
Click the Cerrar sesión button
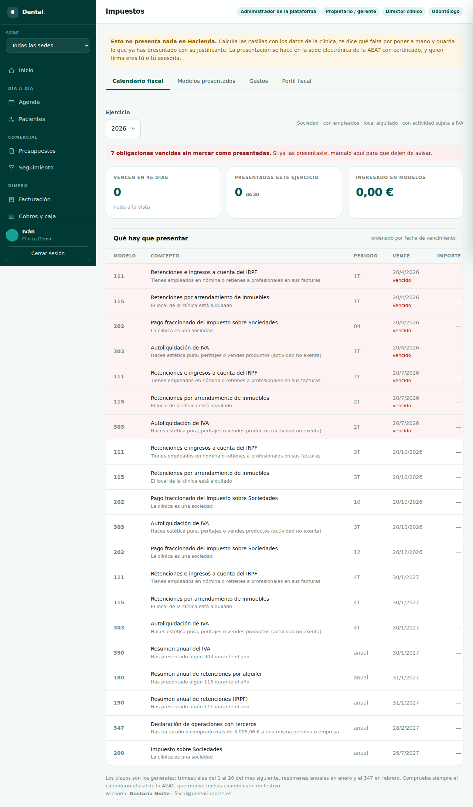coord(48,253)
